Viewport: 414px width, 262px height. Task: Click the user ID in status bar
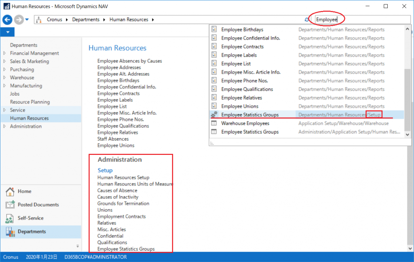point(95,257)
